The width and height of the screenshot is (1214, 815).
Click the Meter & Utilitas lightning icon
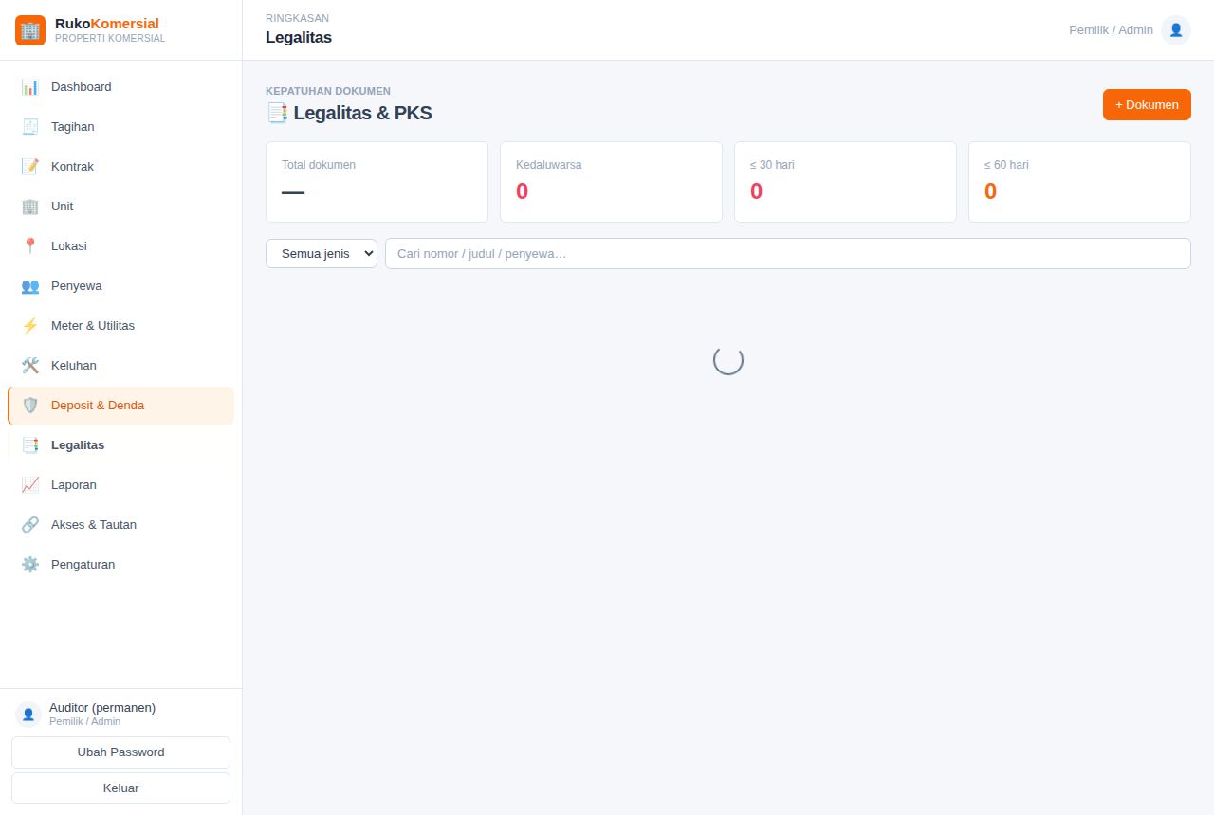[x=30, y=326]
